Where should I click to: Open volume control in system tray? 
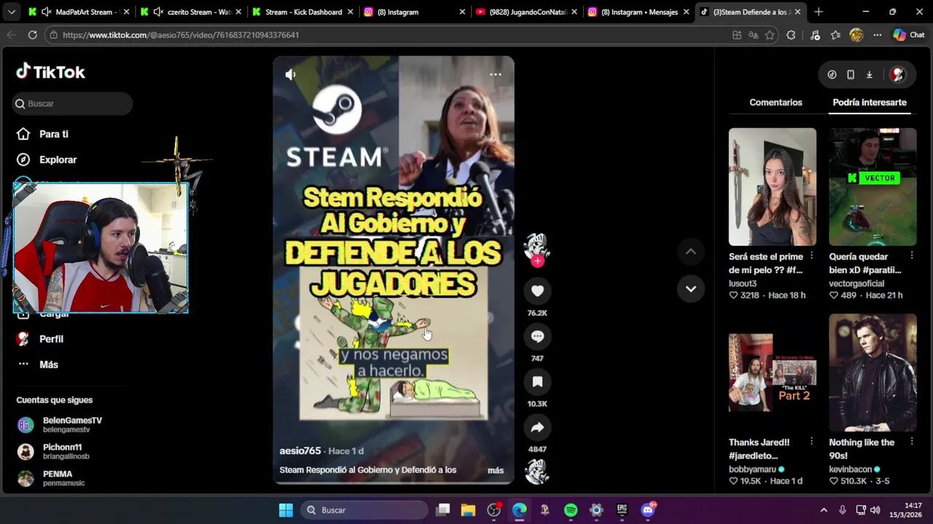pos(875,510)
